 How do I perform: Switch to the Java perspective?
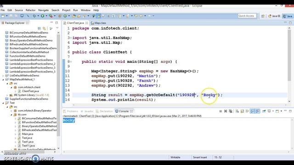[x=288, y=16]
